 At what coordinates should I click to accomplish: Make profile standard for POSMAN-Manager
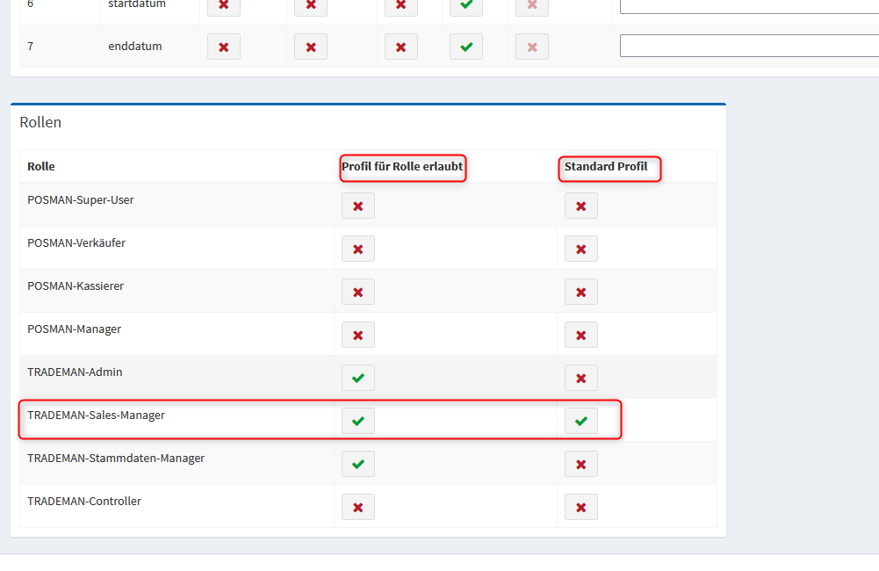click(x=580, y=335)
